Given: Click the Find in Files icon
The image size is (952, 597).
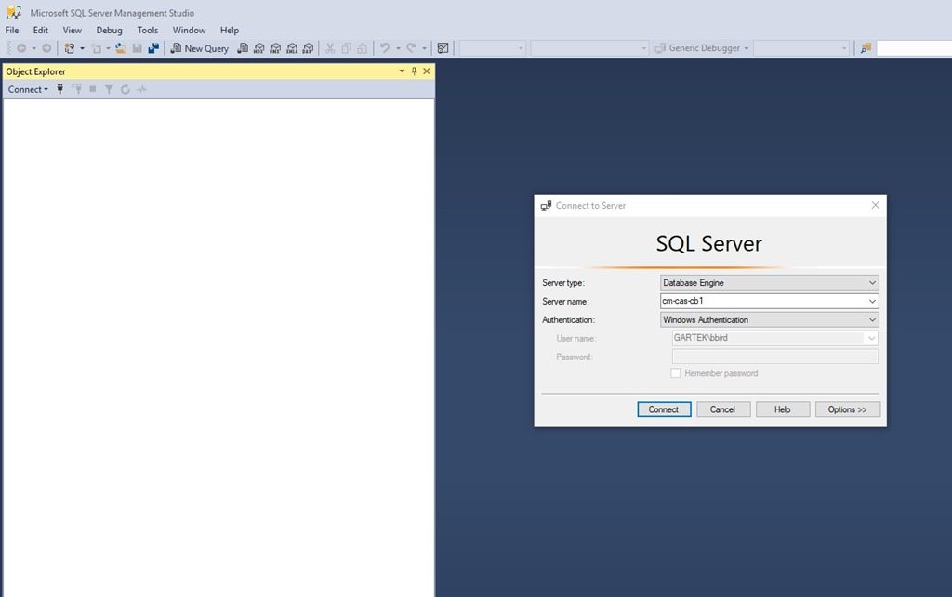Looking at the screenshot, I should pyautogui.click(x=866, y=48).
